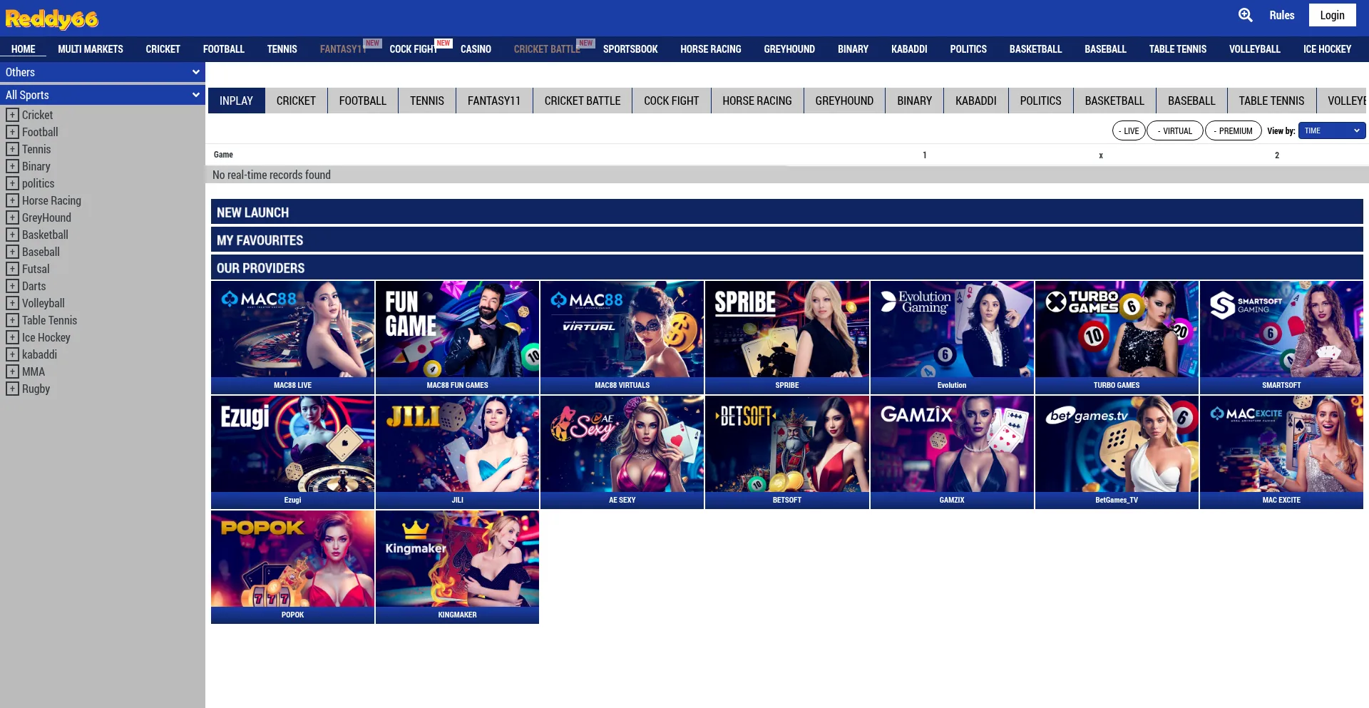Expand the Baseball sidebar node
This screenshot has width=1369, height=708.
[x=12, y=252]
